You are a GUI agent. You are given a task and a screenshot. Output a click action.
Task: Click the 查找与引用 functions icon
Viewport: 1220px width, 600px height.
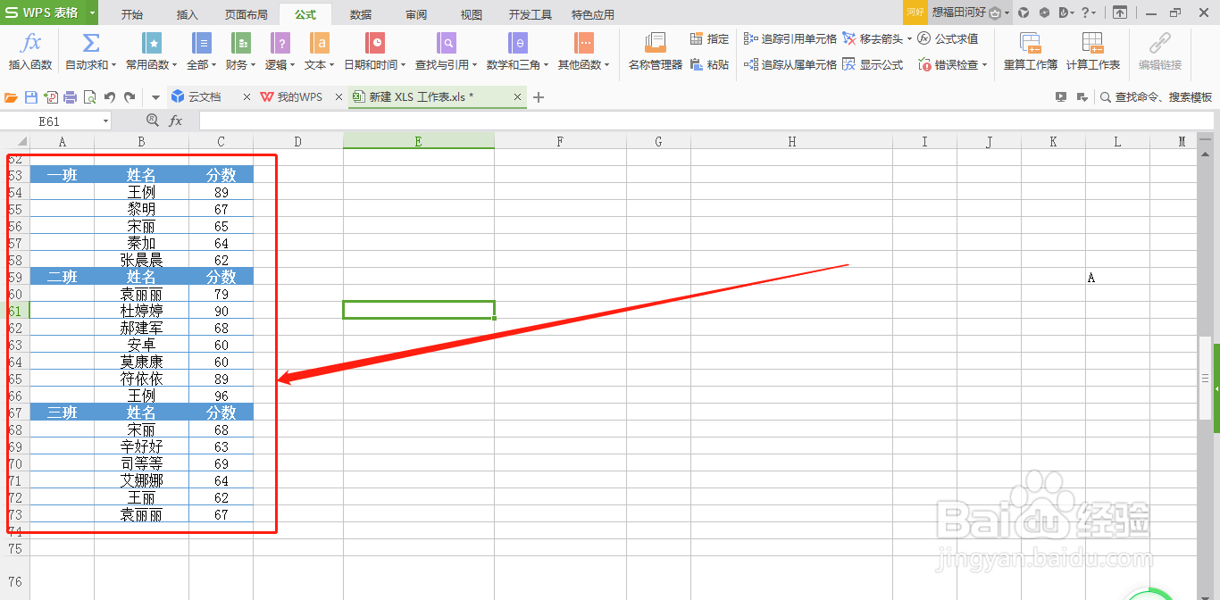pos(447,43)
